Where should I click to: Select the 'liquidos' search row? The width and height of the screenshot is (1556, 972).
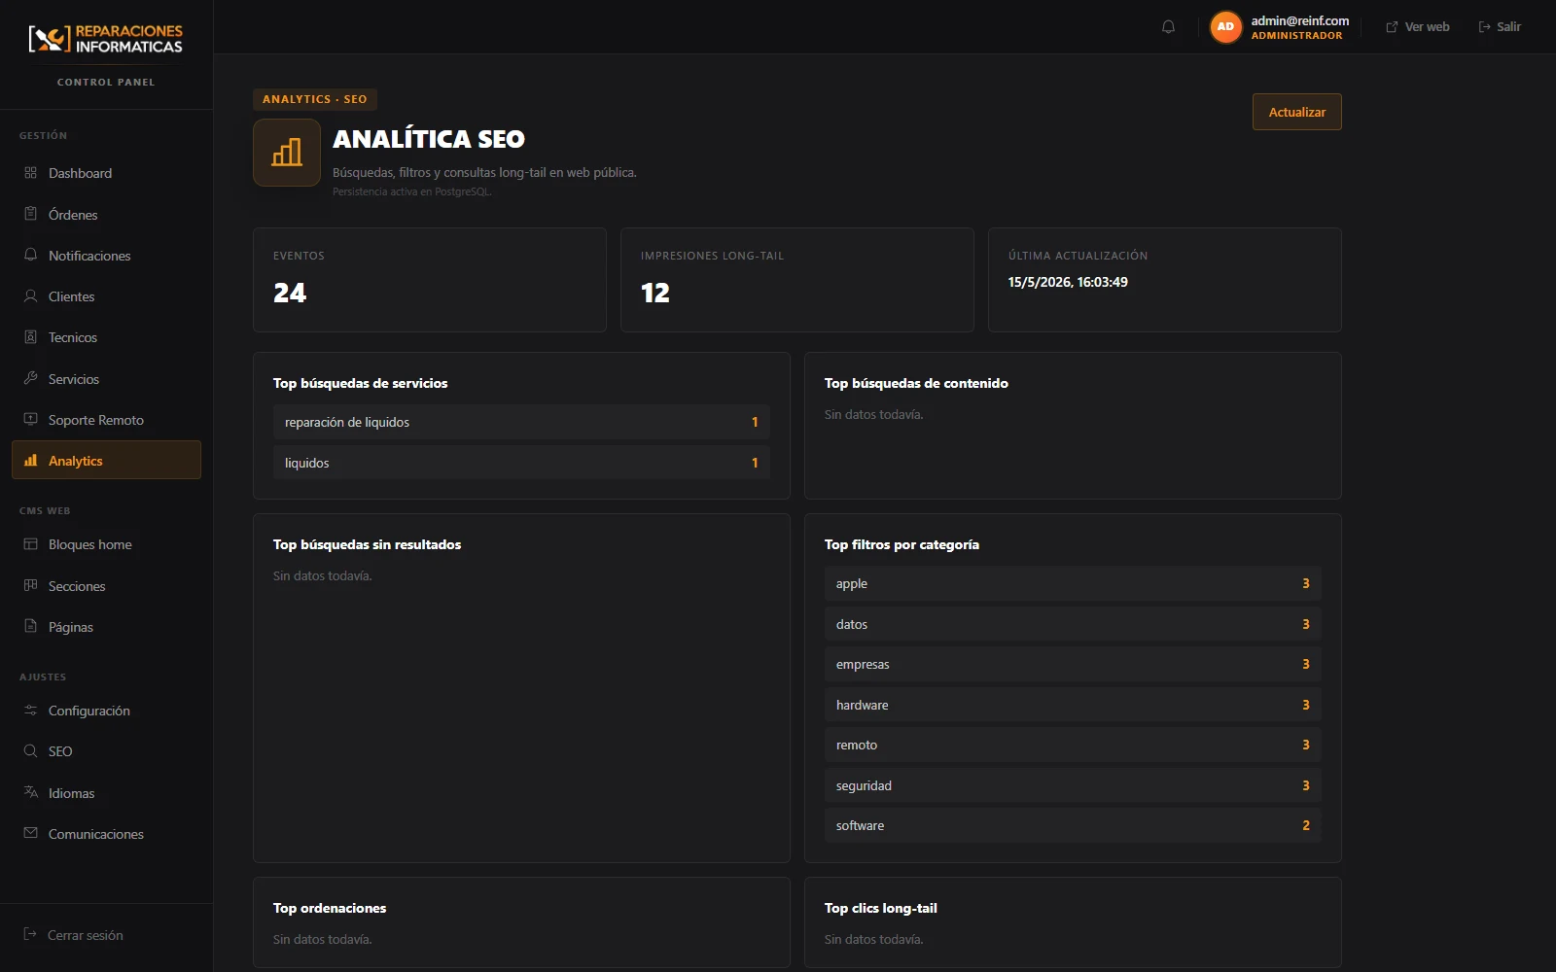tap(521, 463)
